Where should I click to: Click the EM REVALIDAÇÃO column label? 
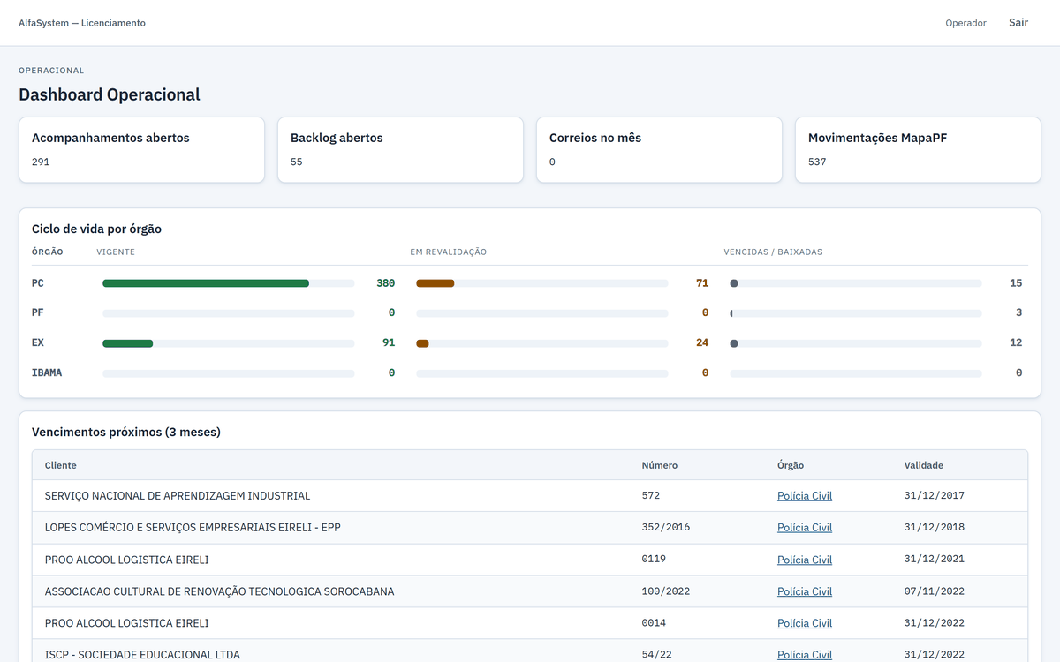click(x=448, y=252)
